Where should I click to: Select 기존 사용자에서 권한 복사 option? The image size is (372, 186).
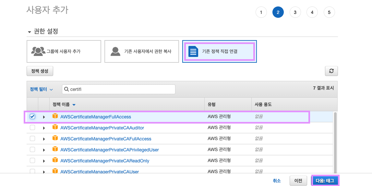pos(142,51)
